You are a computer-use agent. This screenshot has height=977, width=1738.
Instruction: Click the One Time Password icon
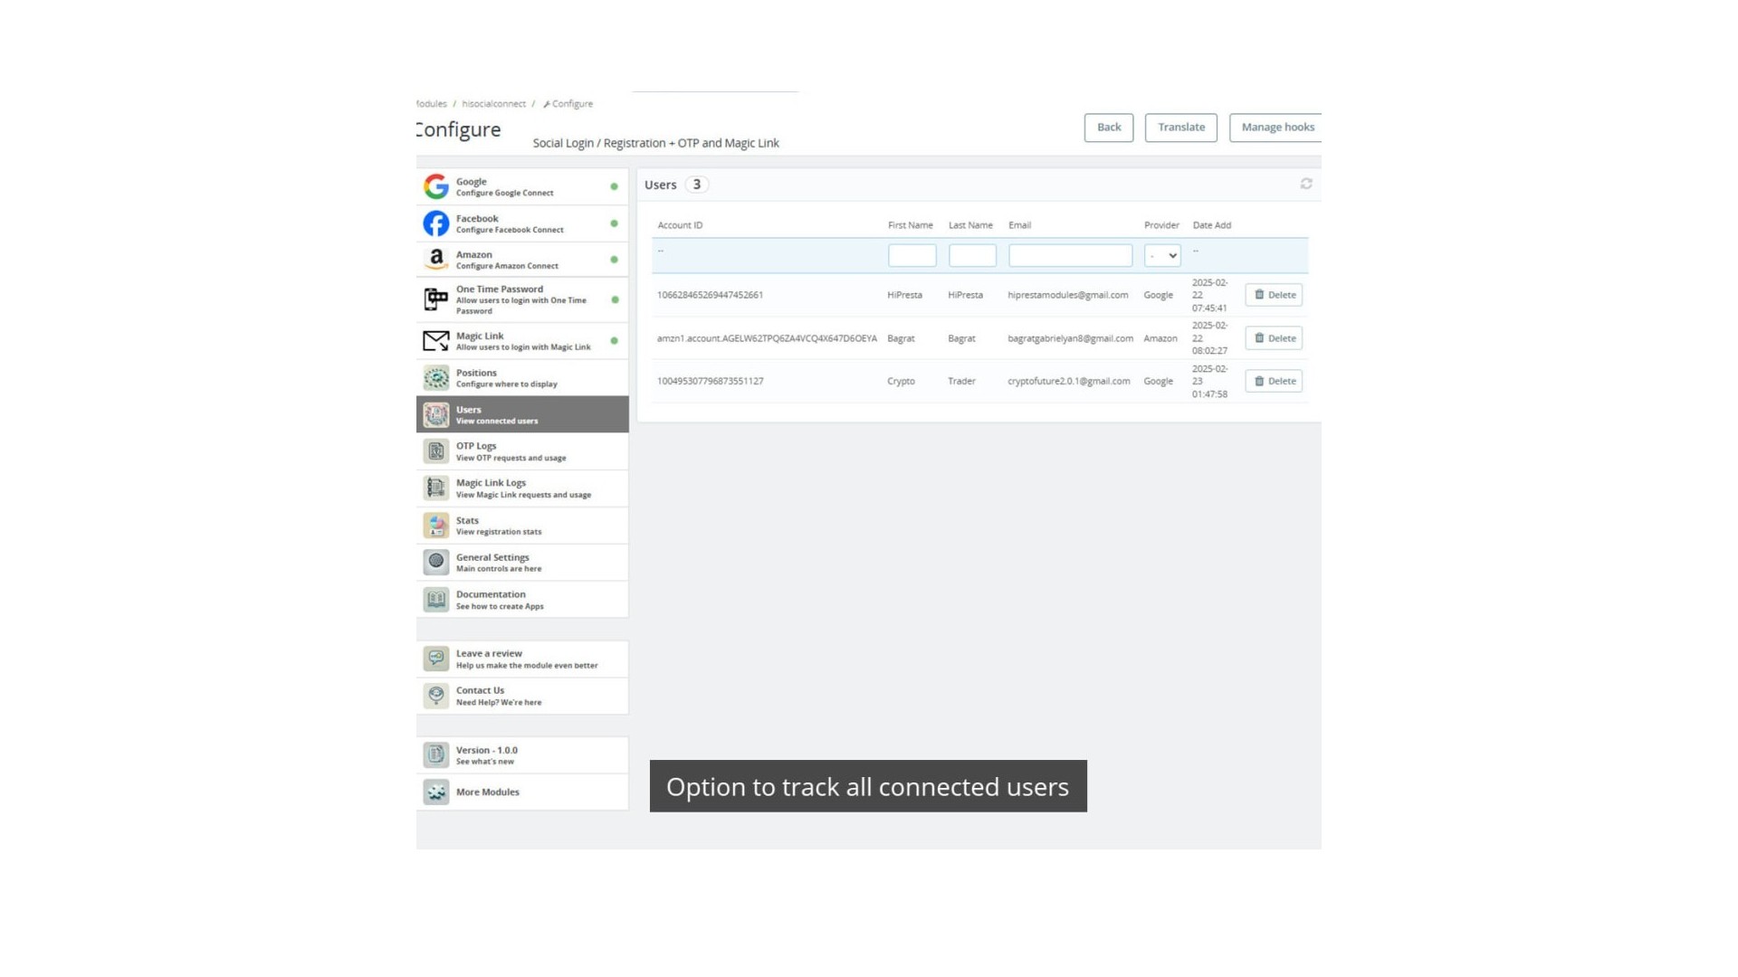(x=435, y=299)
